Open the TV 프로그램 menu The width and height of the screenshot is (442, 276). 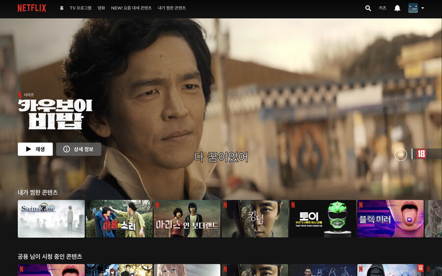coord(81,8)
